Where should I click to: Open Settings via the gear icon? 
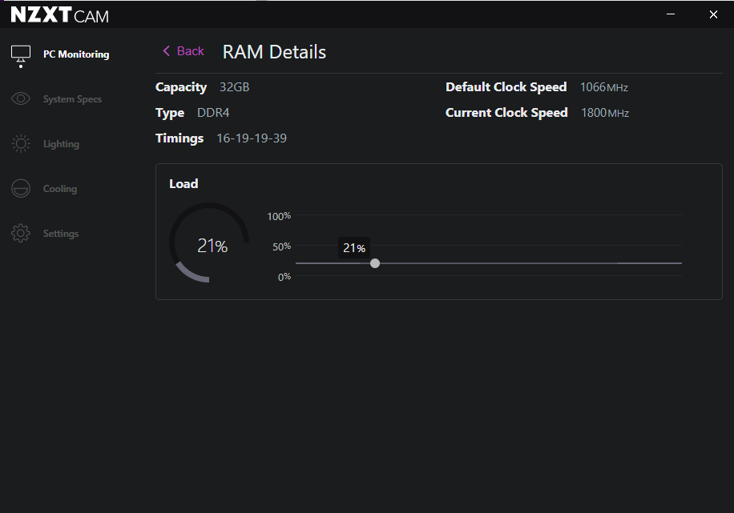[x=21, y=234]
